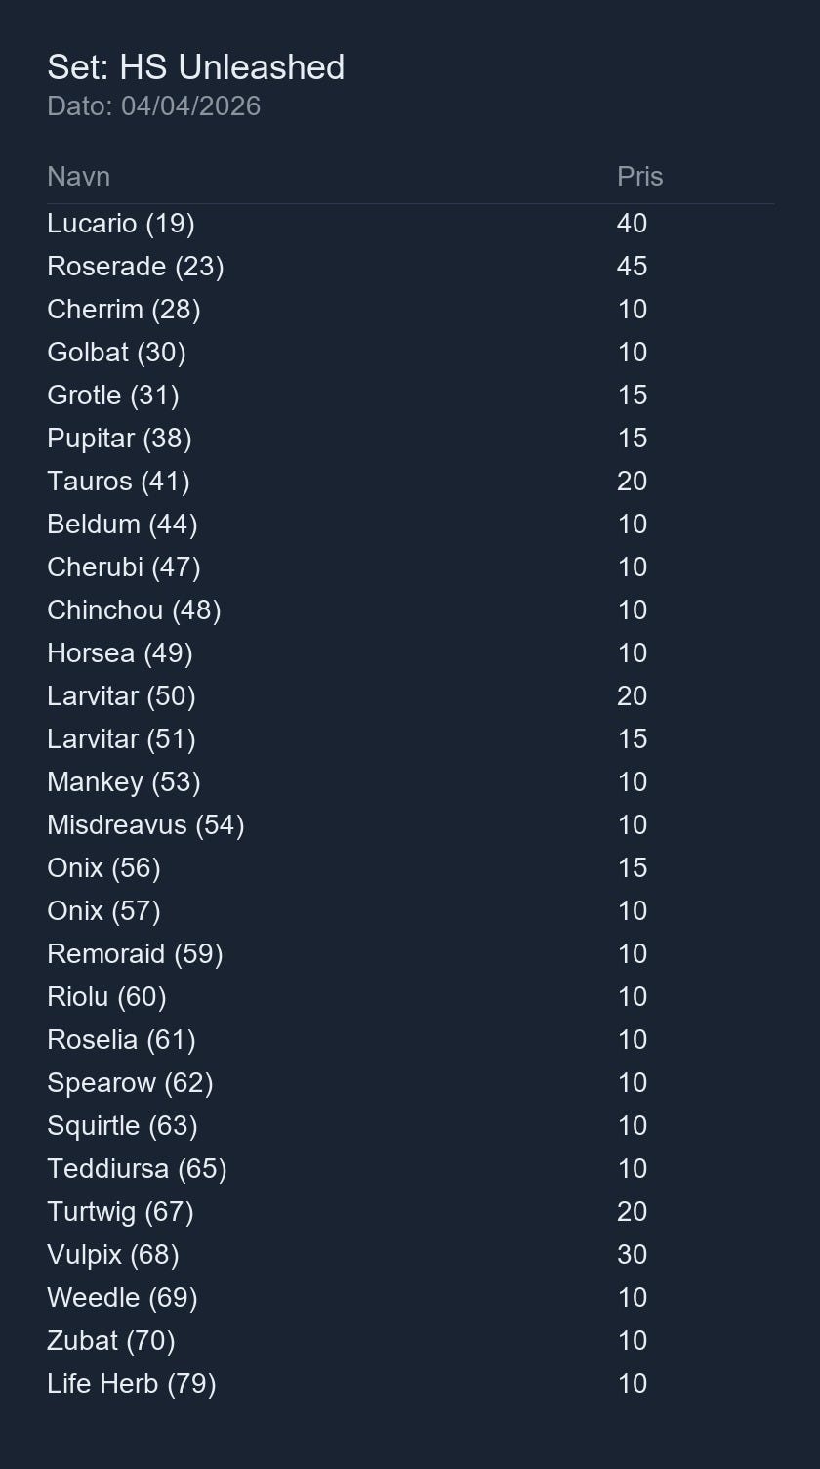Select Turtwig (67) card row

[120, 1212]
